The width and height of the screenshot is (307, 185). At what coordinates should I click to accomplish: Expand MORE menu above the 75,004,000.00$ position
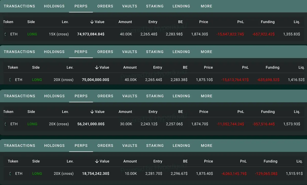tap(206, 52)
